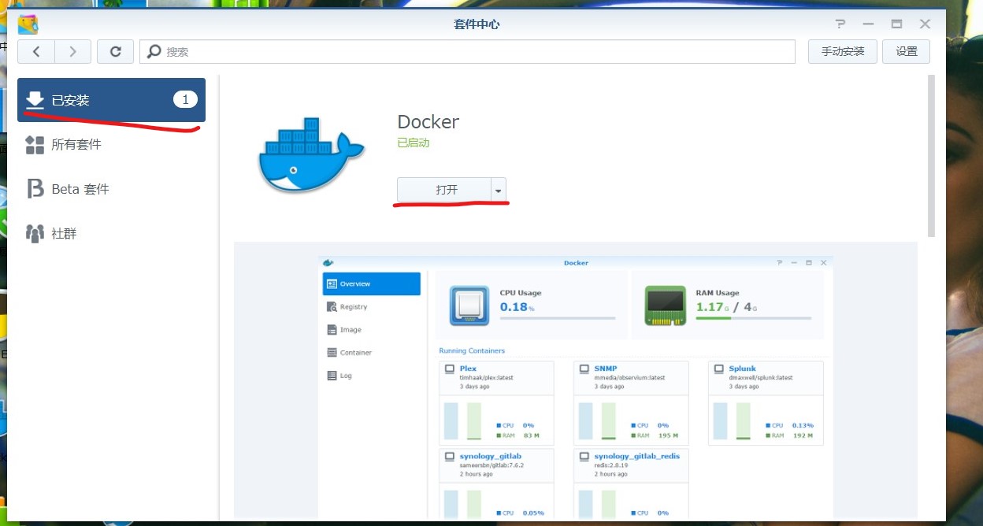Go back with the left arrow button

coord(36,51)
